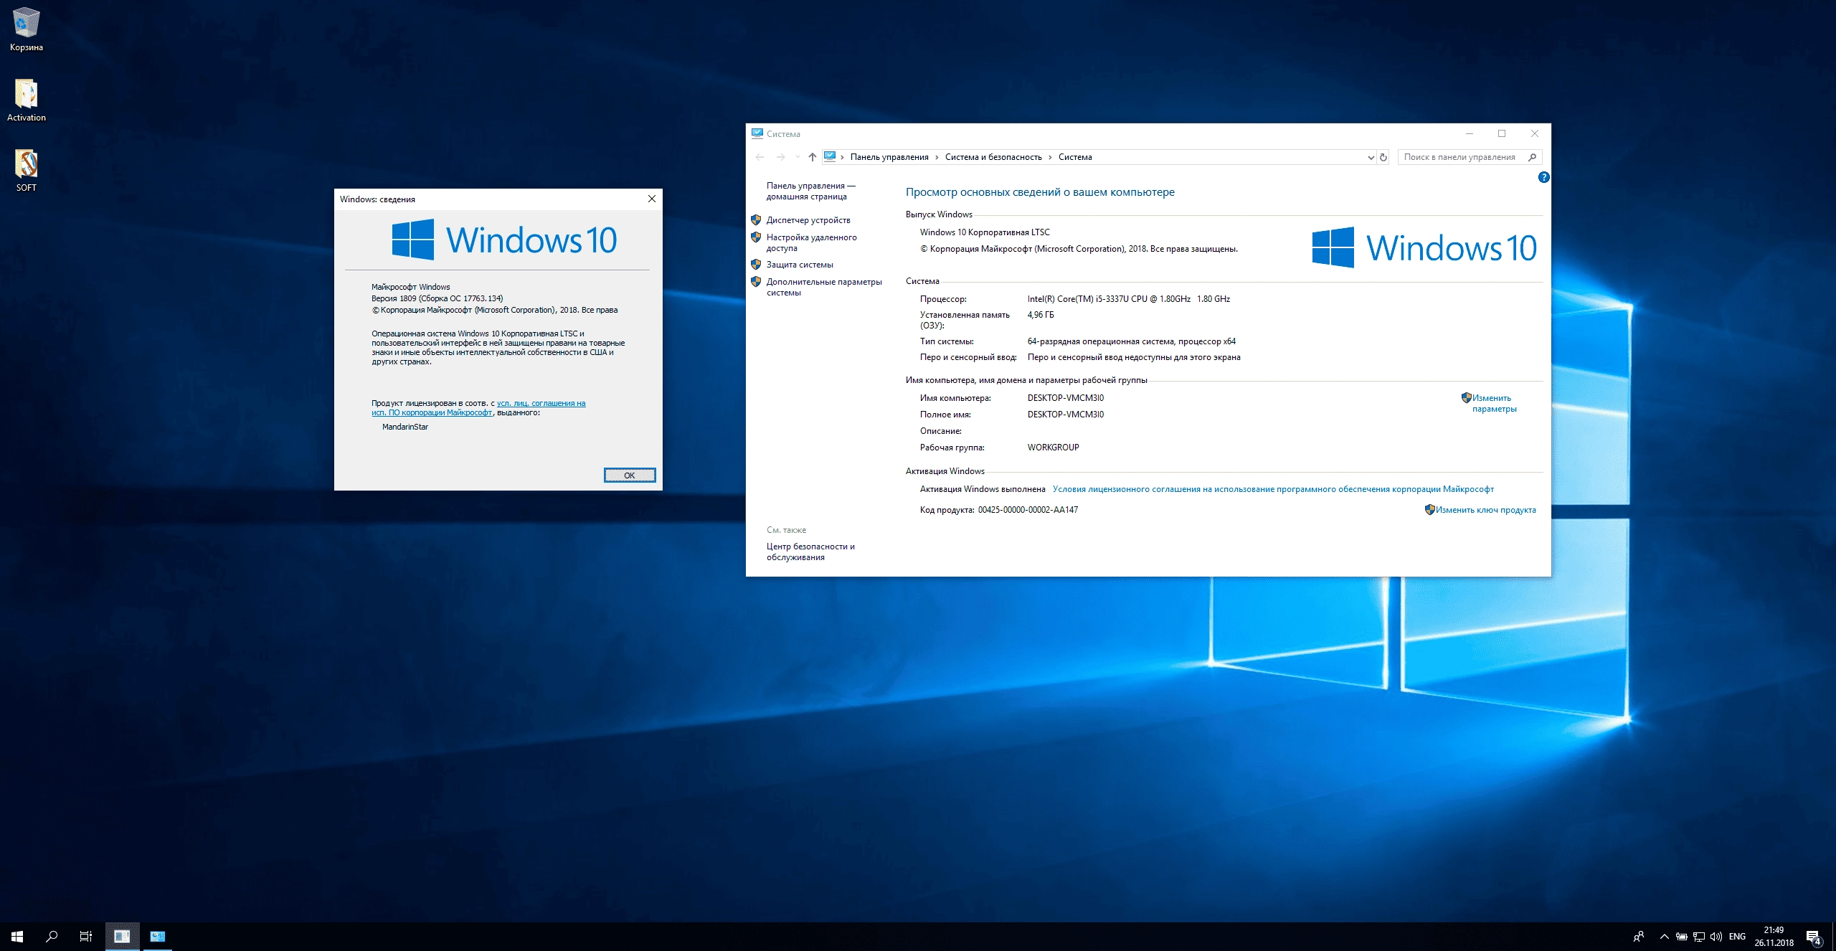Open the license agreement terms link

pos(1273,489)
